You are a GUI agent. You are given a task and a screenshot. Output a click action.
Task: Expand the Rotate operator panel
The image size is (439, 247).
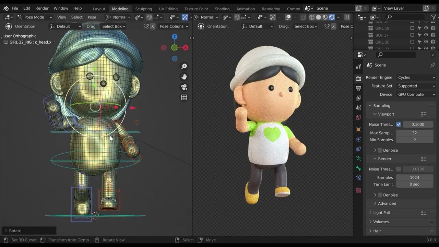(6, 231)
